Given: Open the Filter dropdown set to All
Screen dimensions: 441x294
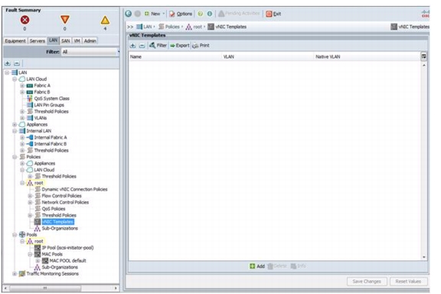Looking at the screenshot, I should tap(90, 52).
